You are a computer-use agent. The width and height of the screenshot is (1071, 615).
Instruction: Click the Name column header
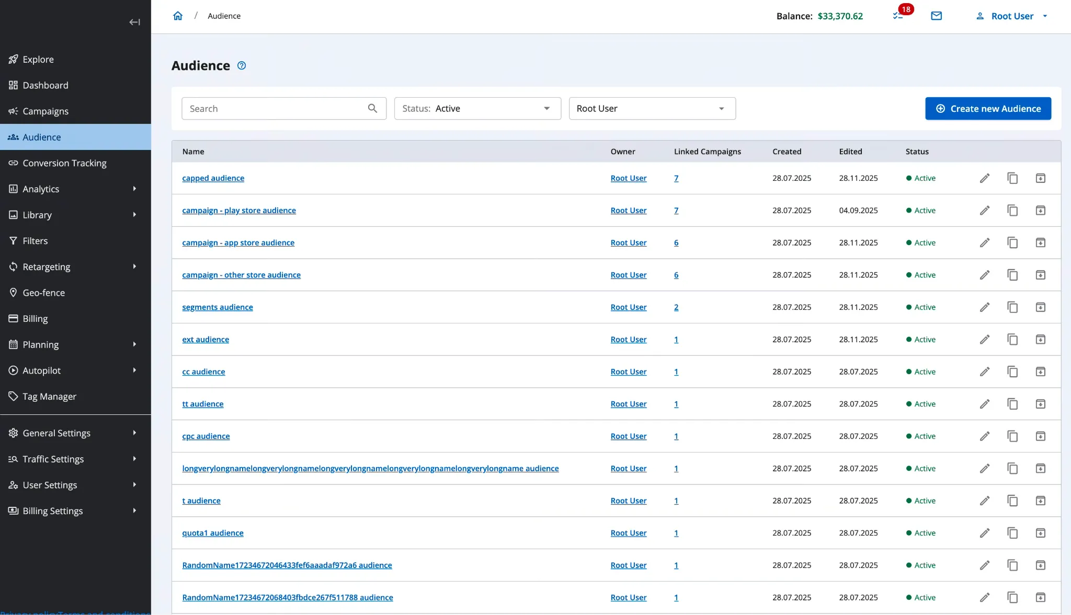click(x=193, y=152)
